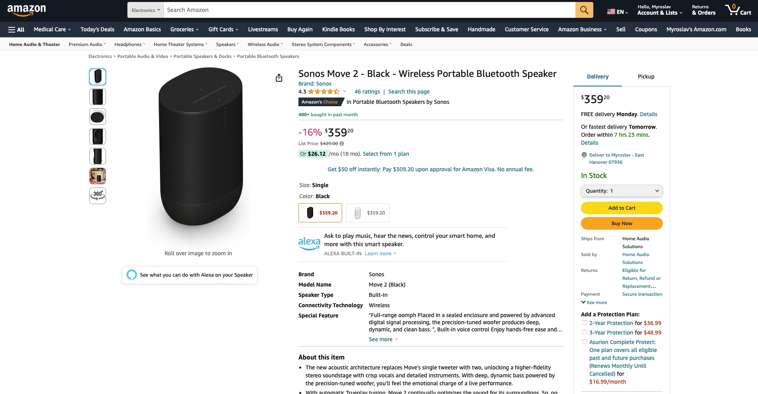Click the share icon near product image
758x394 pixels.
click(279, 78)
